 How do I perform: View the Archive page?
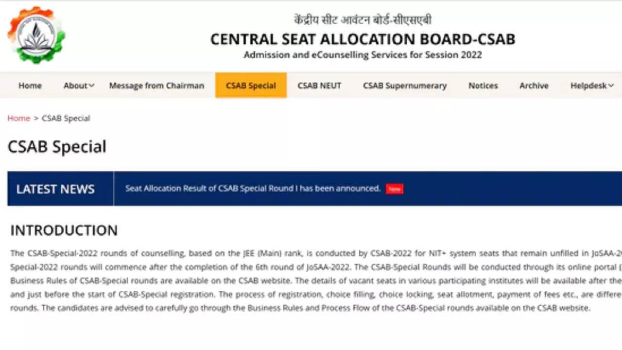coord(534,86)
